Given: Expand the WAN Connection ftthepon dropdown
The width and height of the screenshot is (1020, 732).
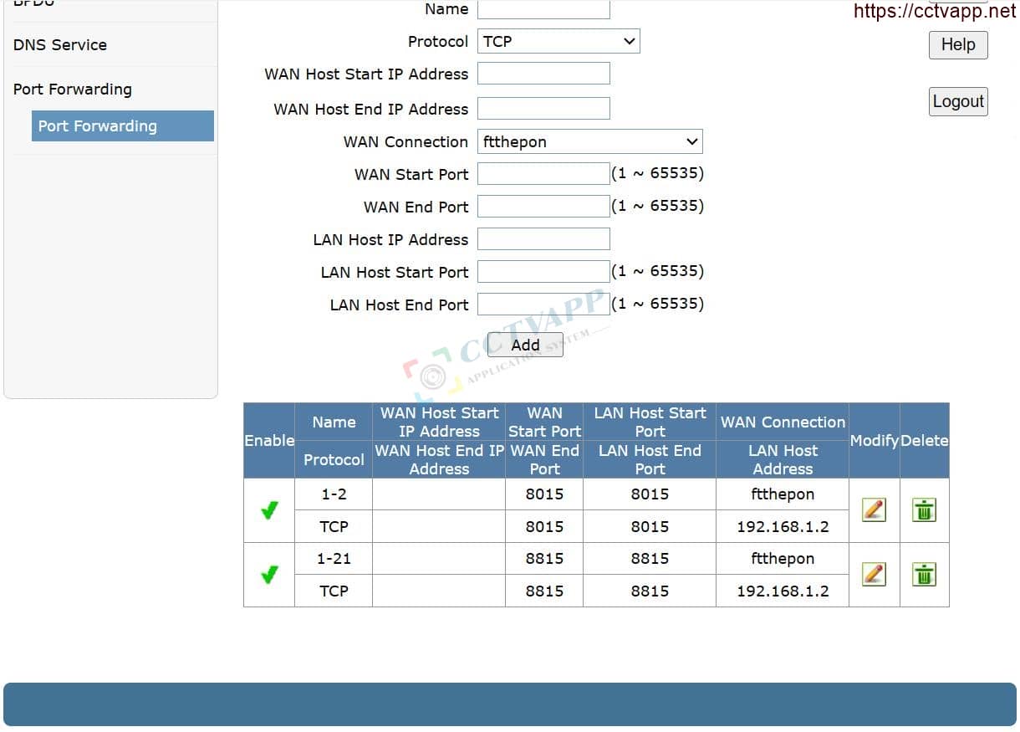Looking at the screenshot, I should coord(589,141).
